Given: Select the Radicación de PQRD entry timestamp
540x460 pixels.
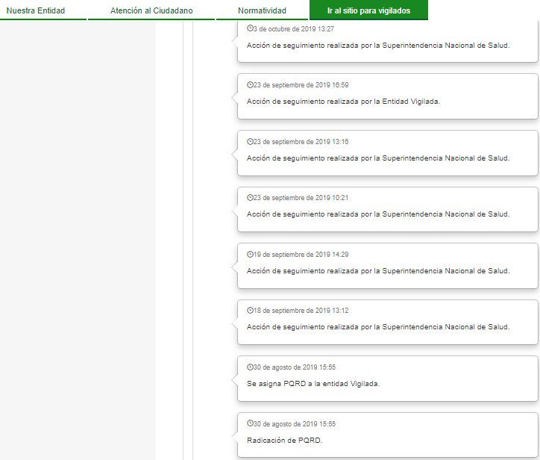Looking at the screenshot, I should [295, 424].
